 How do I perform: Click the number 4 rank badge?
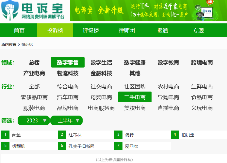175,134
